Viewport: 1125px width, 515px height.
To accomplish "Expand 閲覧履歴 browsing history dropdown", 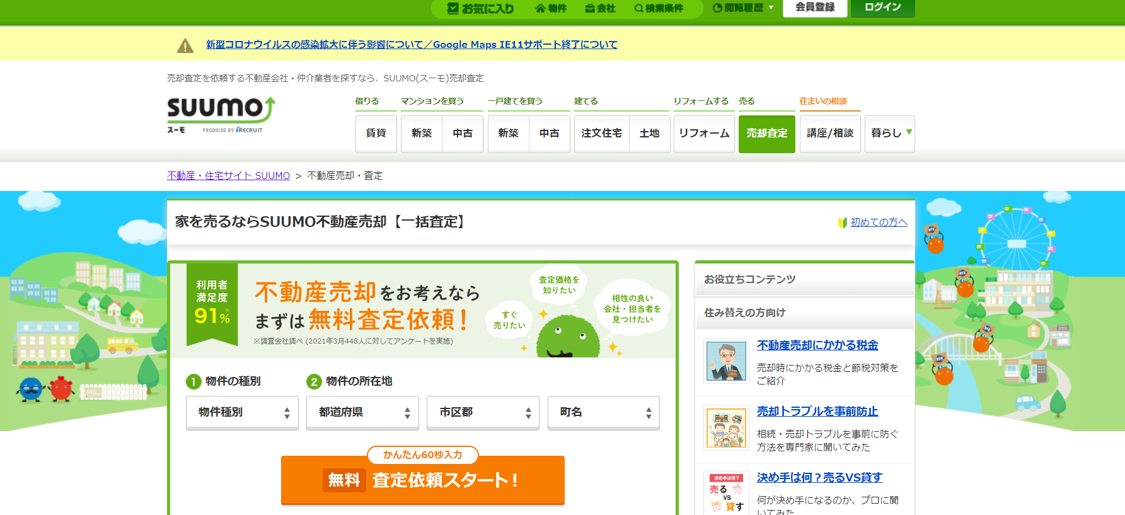I will [742, 8].
